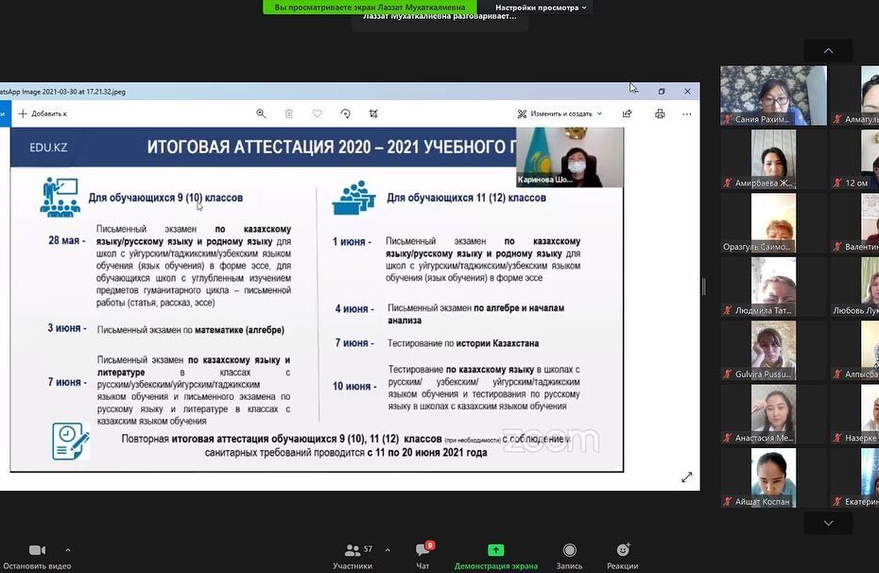Screen dimensions: 879x573
Task: Open the Участники participants panel
Action: [353, 556]
